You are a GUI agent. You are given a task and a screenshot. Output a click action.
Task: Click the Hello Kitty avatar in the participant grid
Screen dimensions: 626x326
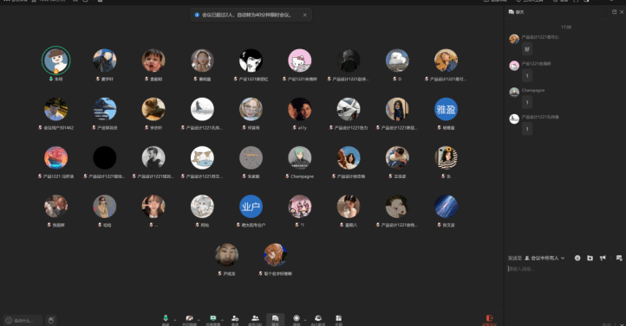[300, 61]
